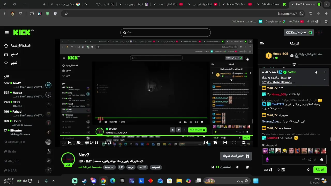The image size is (331, 186).
Task: Expand the gift leaderboard arrow
Action: (294, 64)
